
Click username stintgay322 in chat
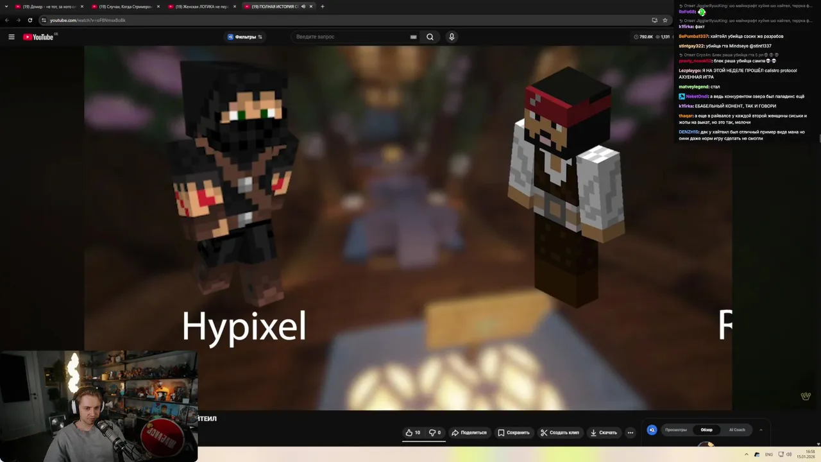coord(691,46)
